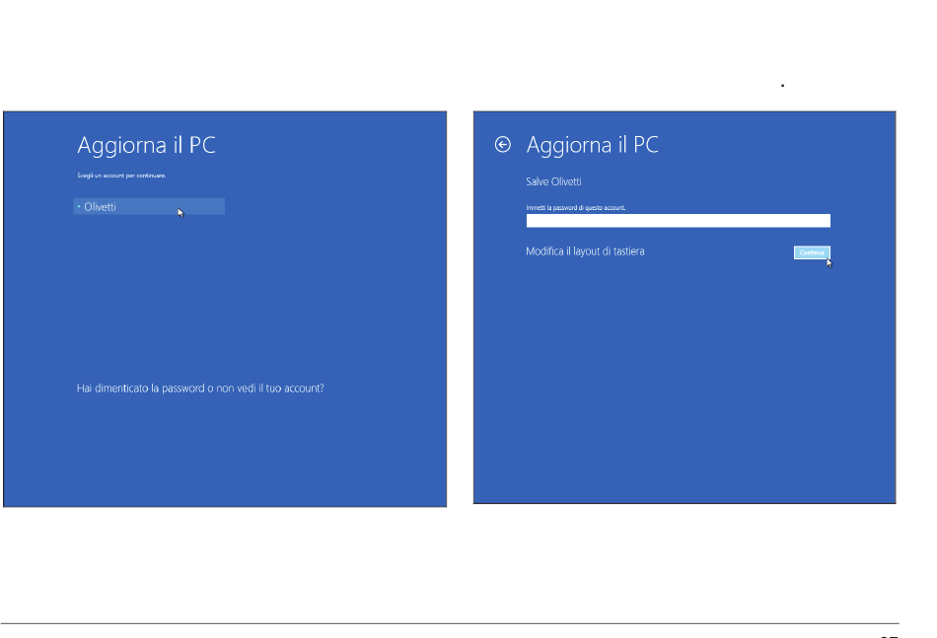Click the right screen's Aggiorna il PC title
This screenshot has height=638, width=937.
[592, 145]
